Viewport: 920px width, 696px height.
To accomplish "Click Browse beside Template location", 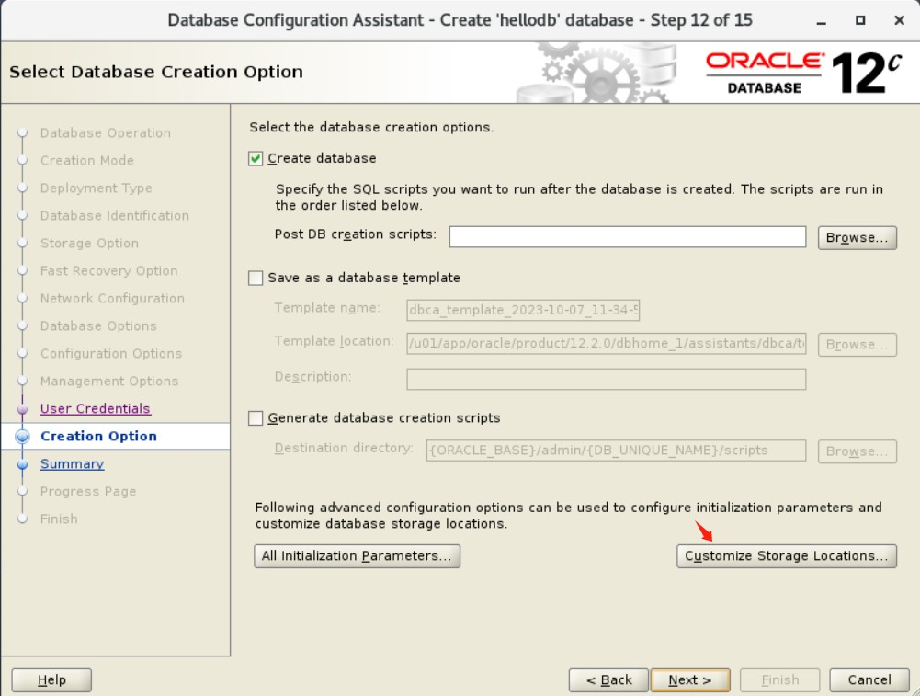I will pos(858,345).
